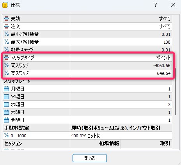Viewport: 181px width, 165px height.
Task: Click the 0.01 value of 最小取引数量
Action: click(x=166, y=34)
